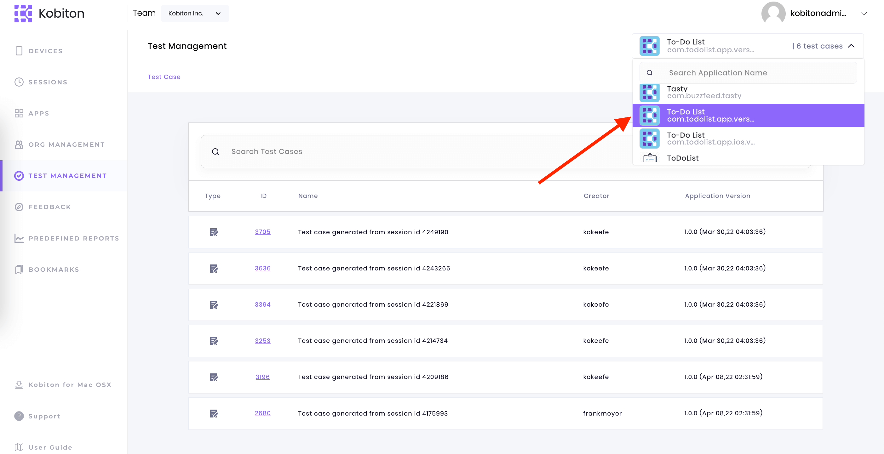Click the kobitonadmi... username text
The width and height of the screenshot is (884, 454).
tap(818, 13)
